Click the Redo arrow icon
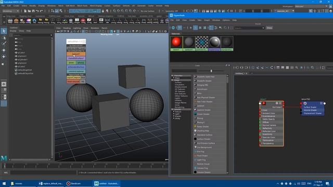 (x=42, y=11)
